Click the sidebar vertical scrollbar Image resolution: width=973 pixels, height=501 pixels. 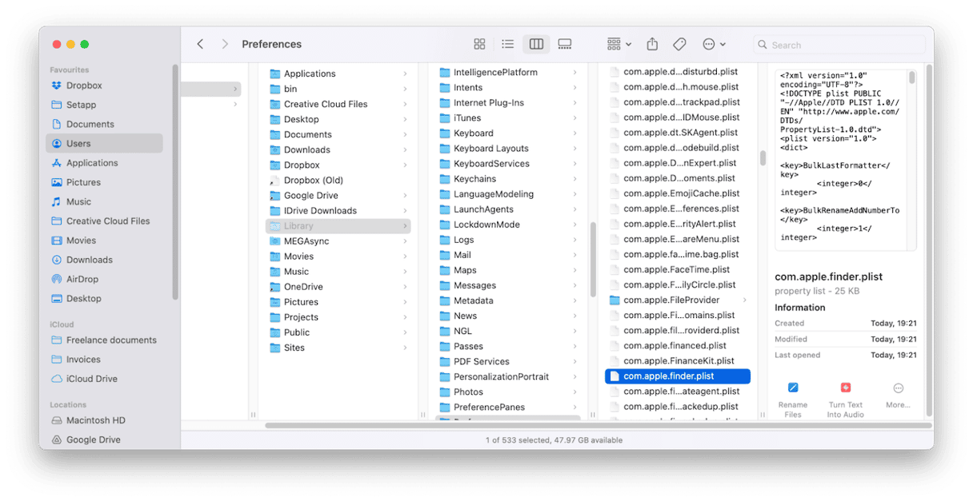coord(175,182)
